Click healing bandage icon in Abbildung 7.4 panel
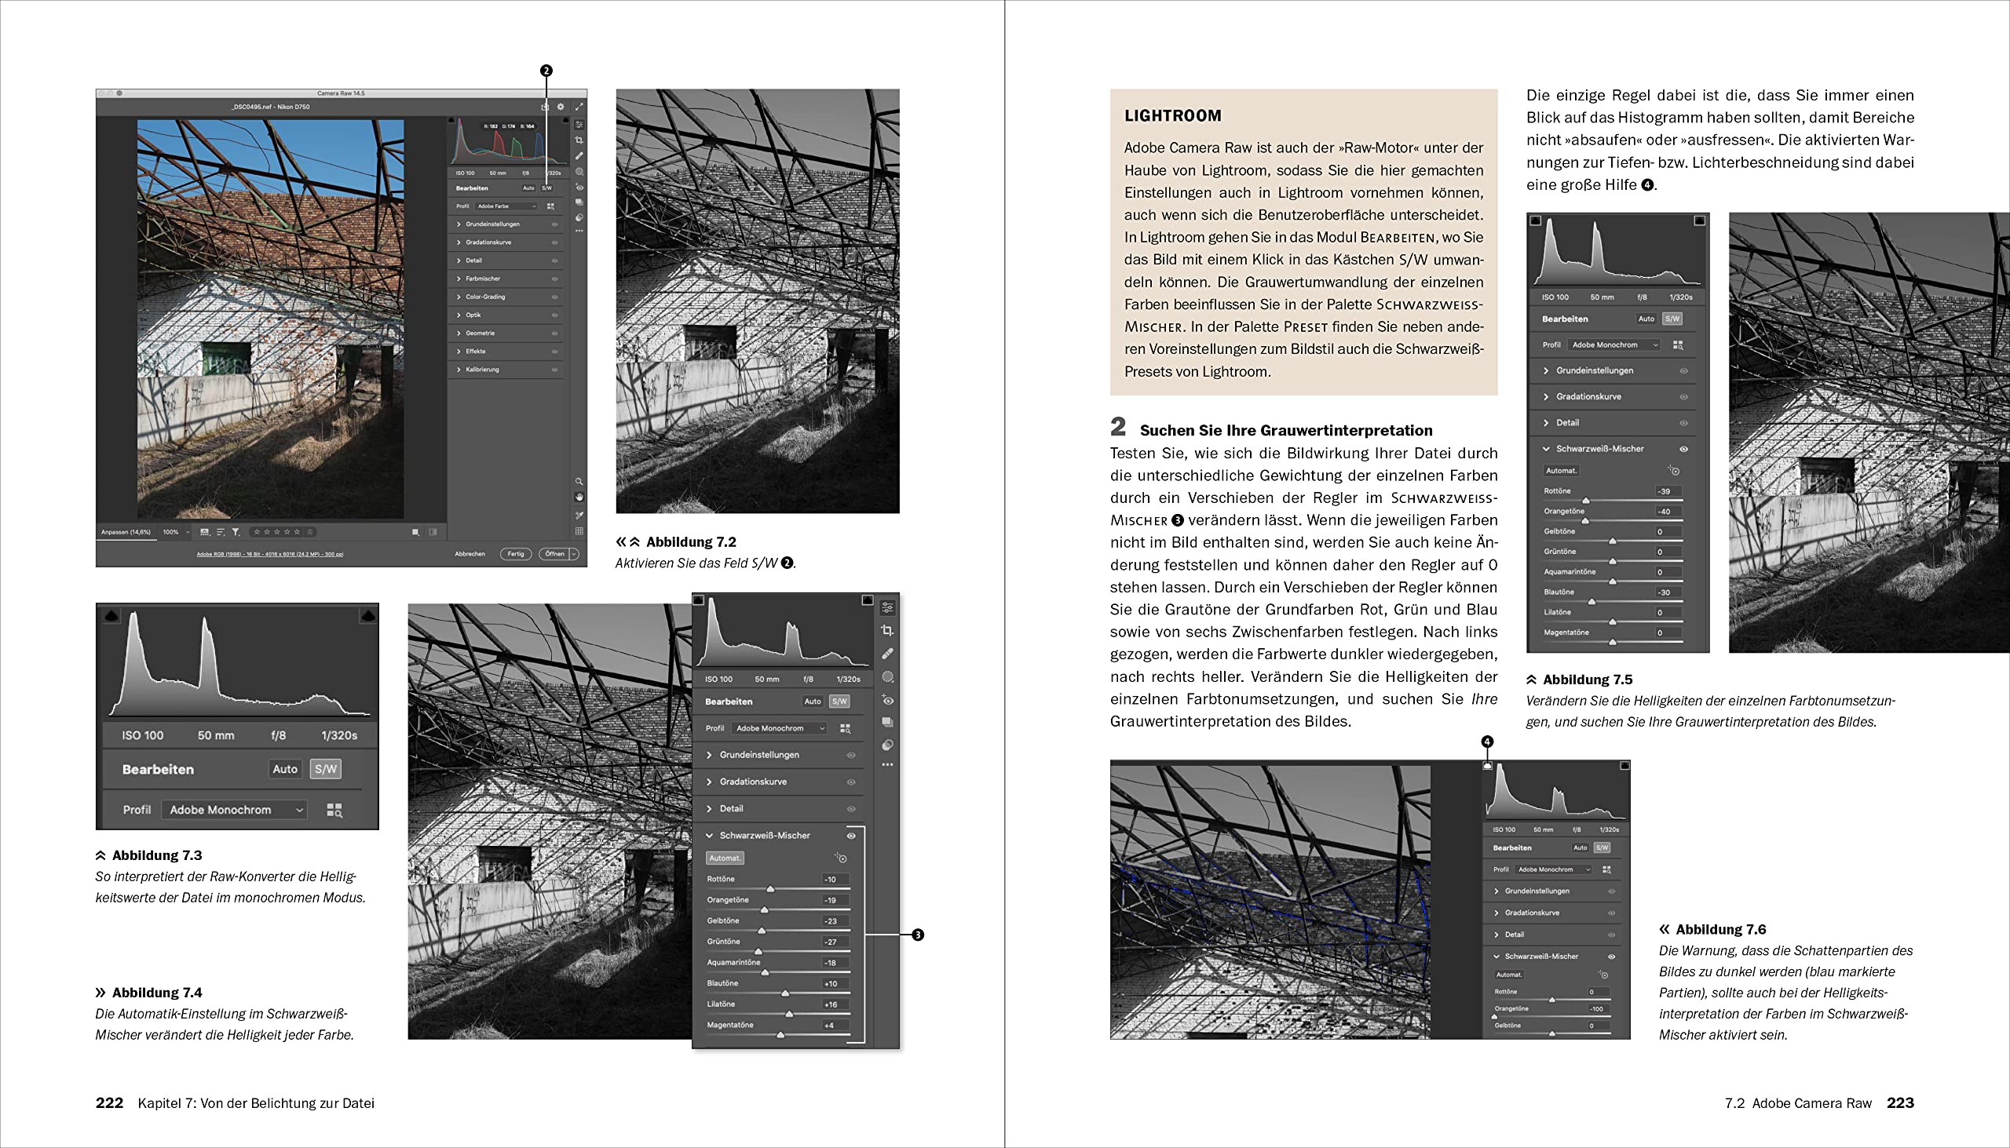The width and height of the screenshot is (2010, 1148). pos(887,653)
